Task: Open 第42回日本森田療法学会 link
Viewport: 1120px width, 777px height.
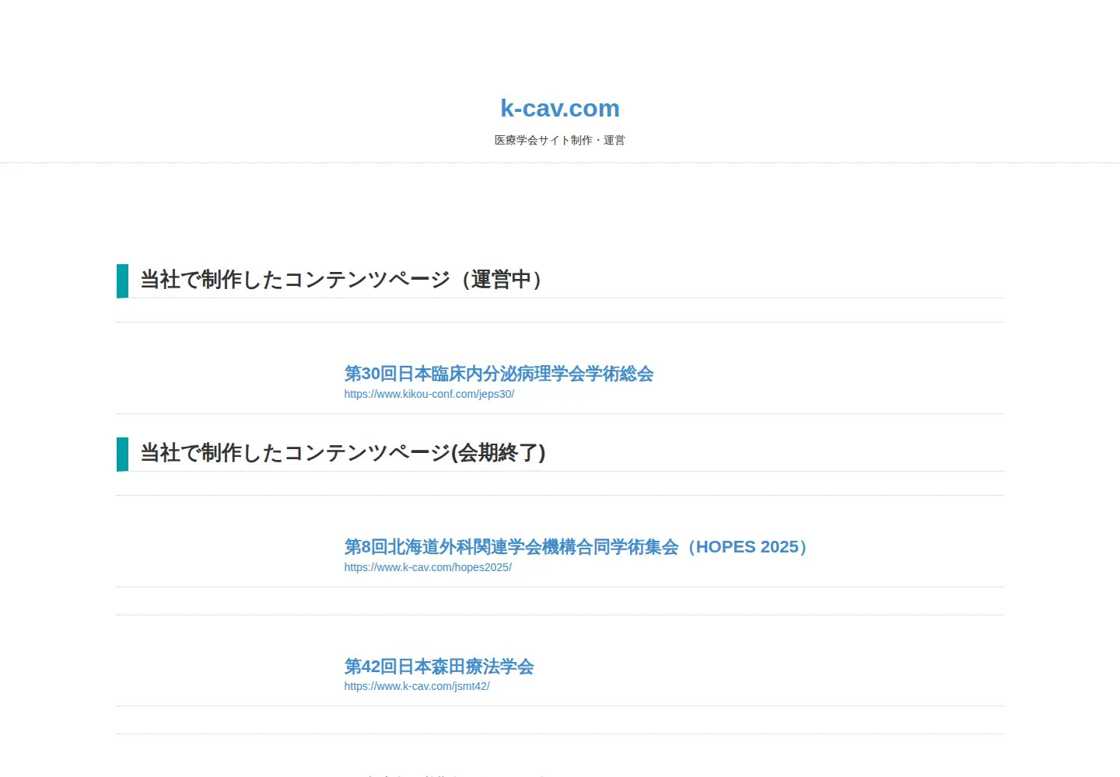Action: coord(439,667)
